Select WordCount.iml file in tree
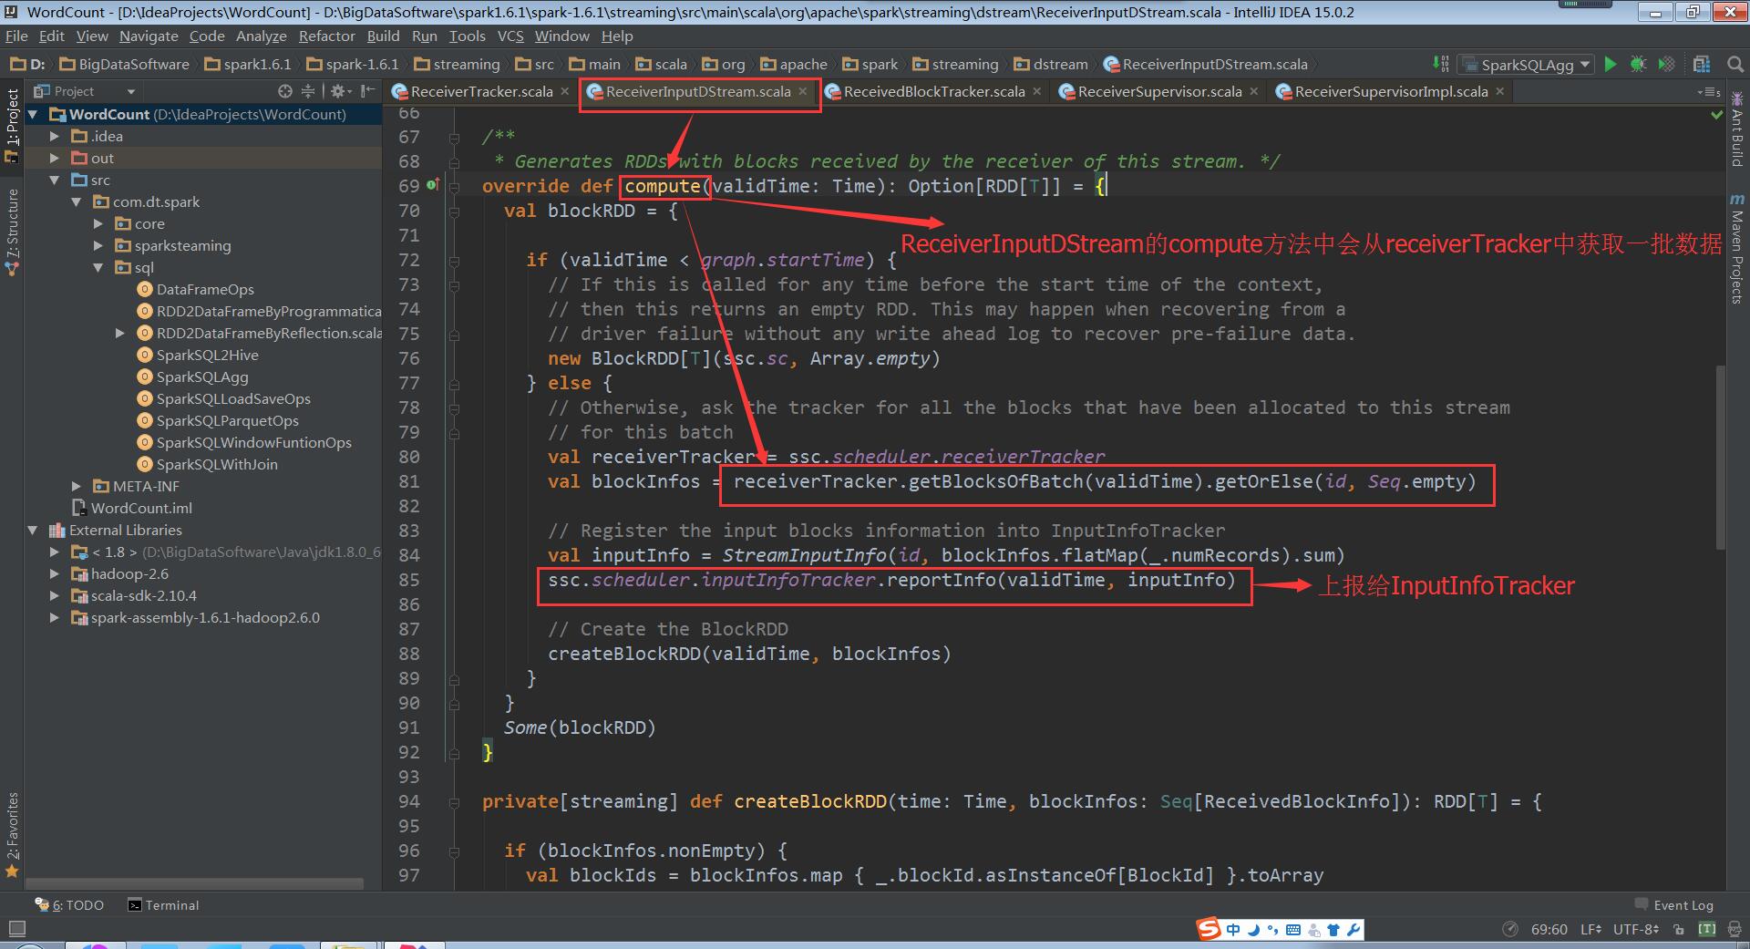1750x949 pixels. (132, 508)
